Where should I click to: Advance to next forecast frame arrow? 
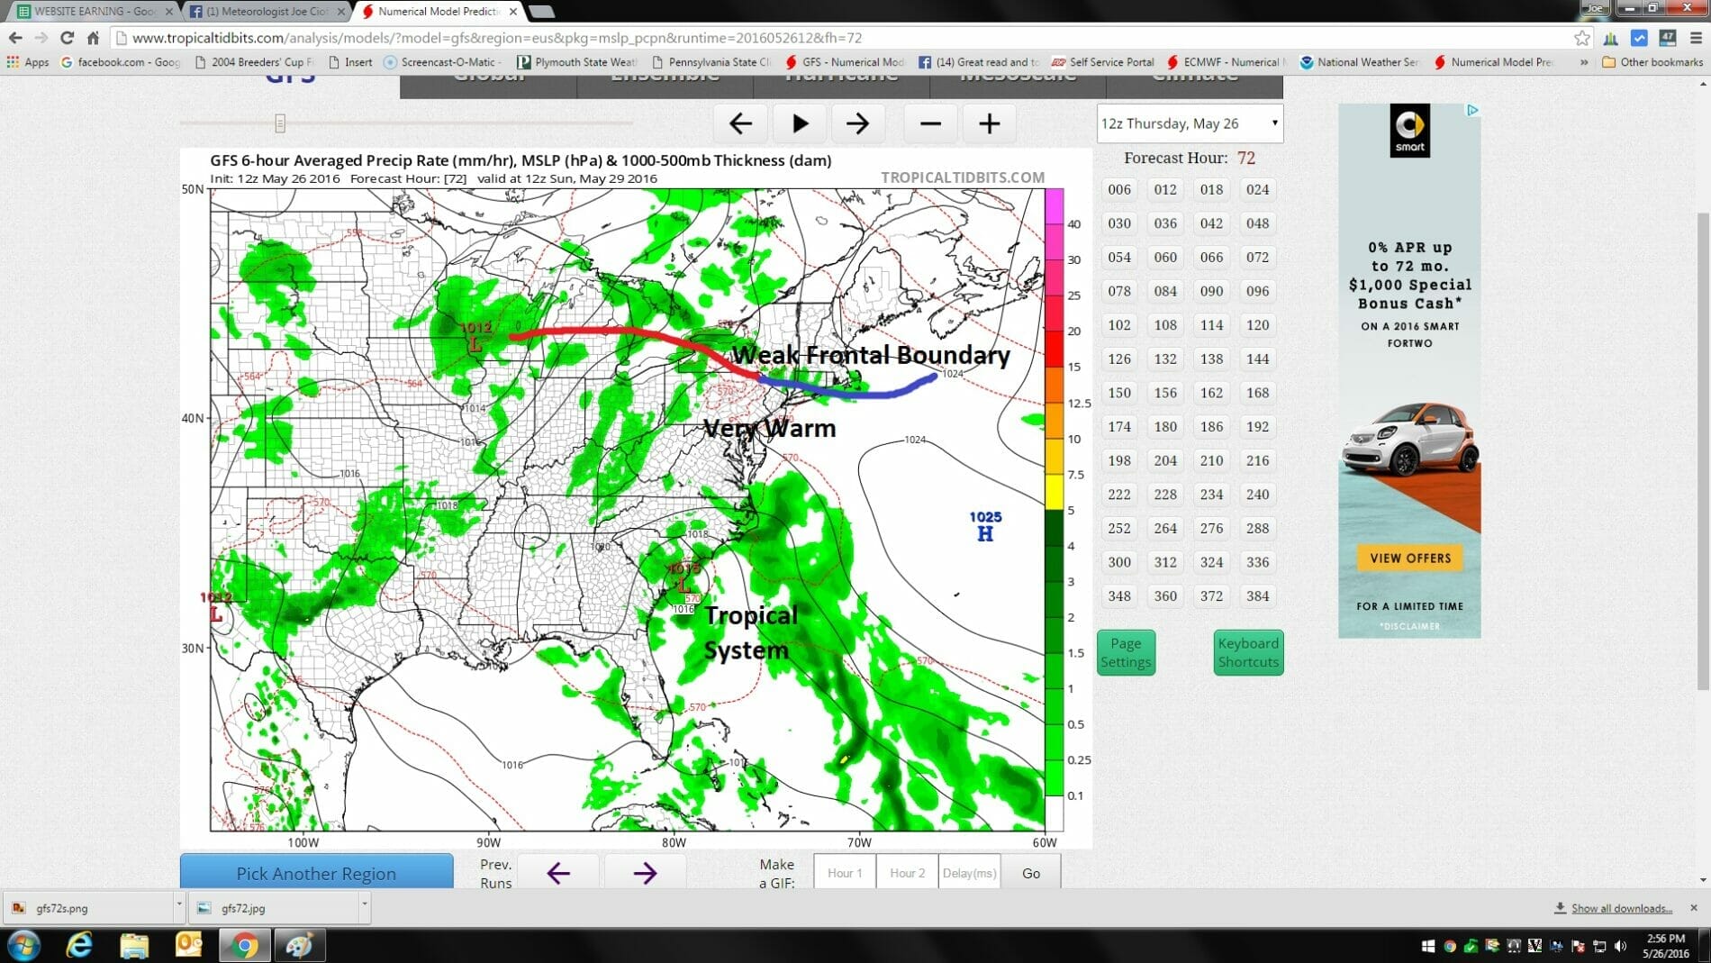click(x=857, y=123)
